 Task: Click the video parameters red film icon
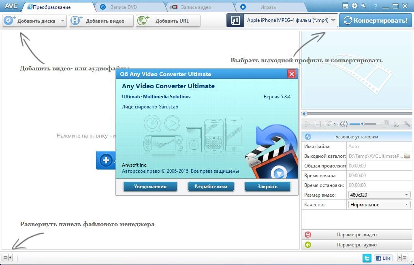(308, 235)
